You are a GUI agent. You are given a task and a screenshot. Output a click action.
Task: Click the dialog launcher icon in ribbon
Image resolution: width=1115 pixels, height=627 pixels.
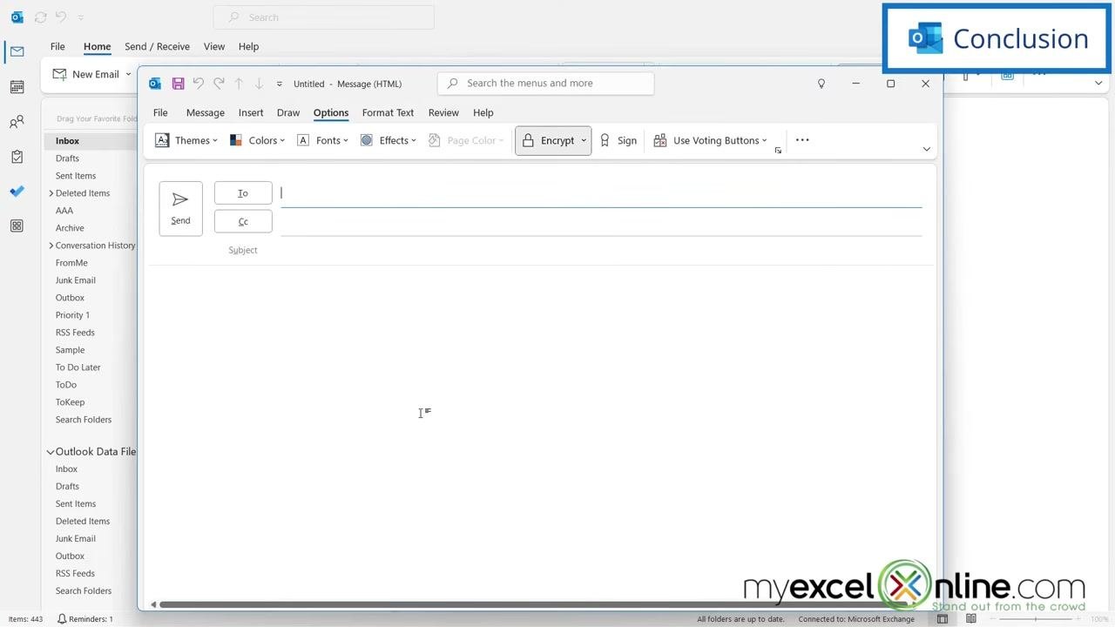[778, 151]
